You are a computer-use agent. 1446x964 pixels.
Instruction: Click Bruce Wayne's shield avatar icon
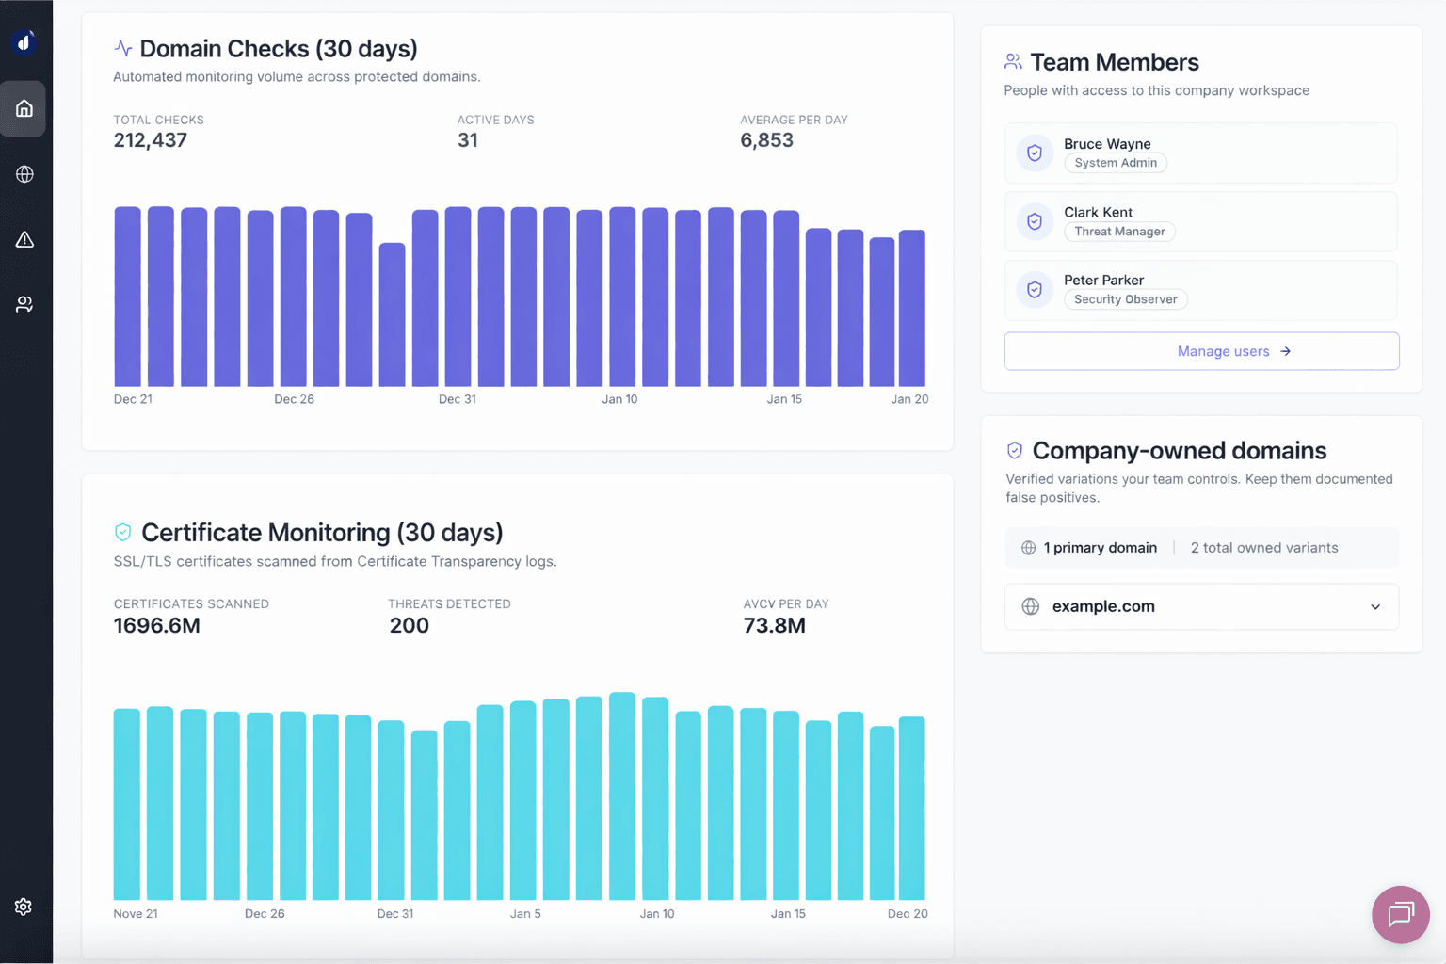coord(1035,153)
